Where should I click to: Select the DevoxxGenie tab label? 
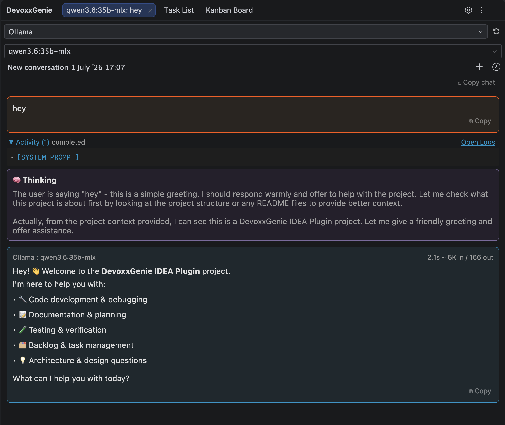click(29, 10)
